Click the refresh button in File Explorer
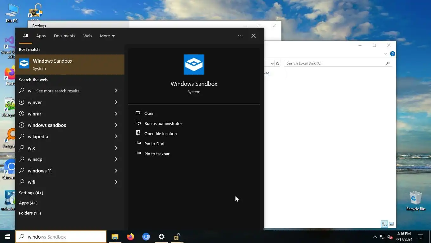This screenshot has height=243, width=431. tap(278, 63)
